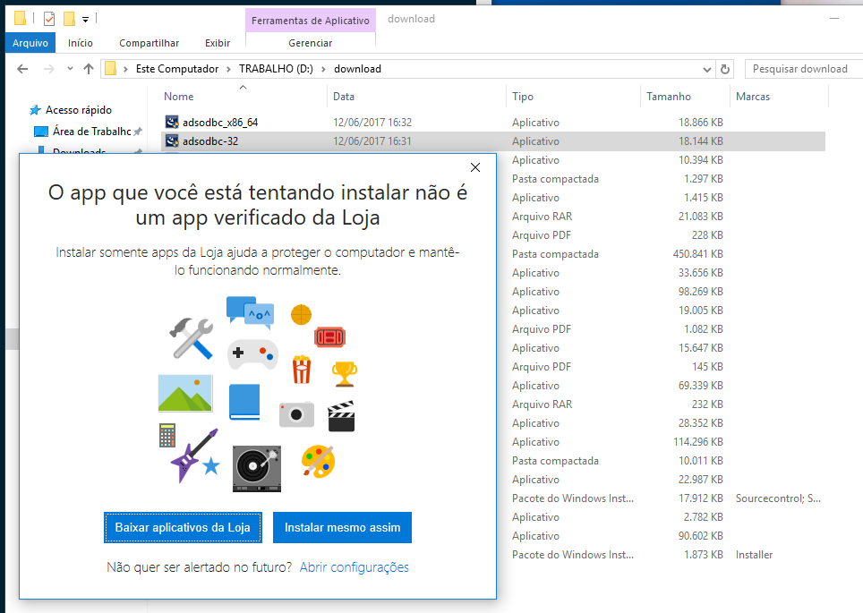Click Este Computador in breadcrumb

point(177,69)
